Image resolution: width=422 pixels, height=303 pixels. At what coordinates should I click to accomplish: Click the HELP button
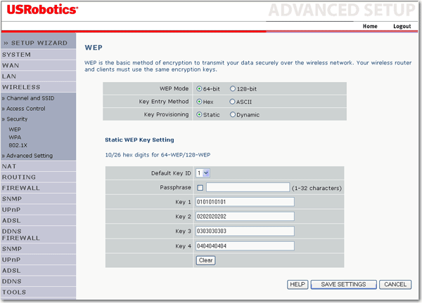pos(298,284)
